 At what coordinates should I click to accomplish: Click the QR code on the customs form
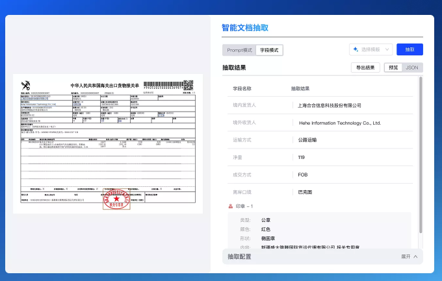[188, 84]
